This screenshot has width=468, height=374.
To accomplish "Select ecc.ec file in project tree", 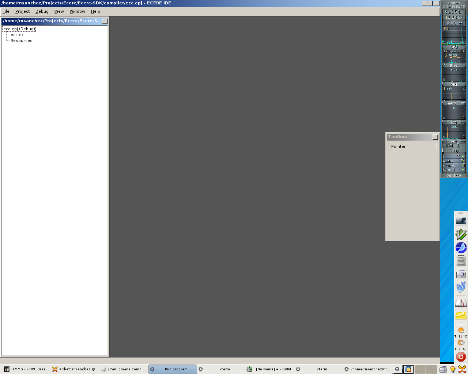I will 17,35.
